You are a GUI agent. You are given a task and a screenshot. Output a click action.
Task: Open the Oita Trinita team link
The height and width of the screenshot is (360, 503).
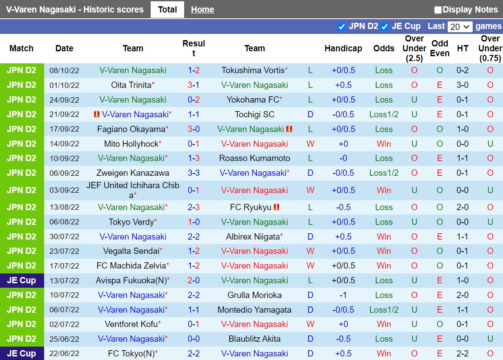click(131, 85)
